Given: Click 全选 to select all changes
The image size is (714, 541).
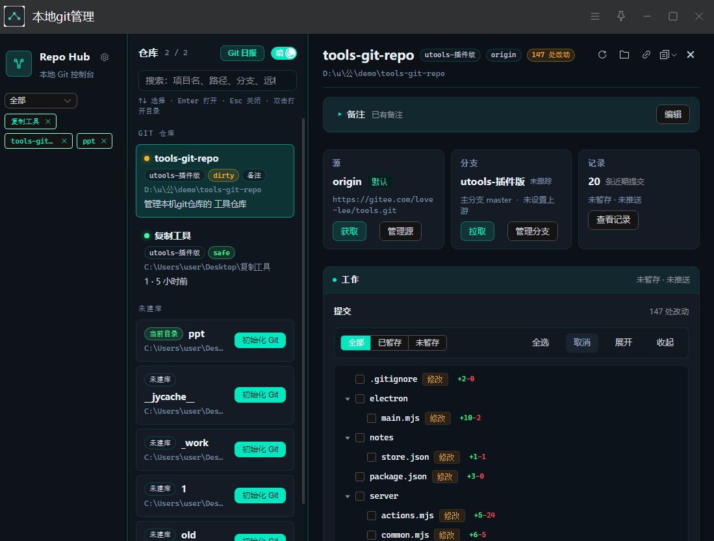Looking at the screenshot, I should click(x=540, y=342).
